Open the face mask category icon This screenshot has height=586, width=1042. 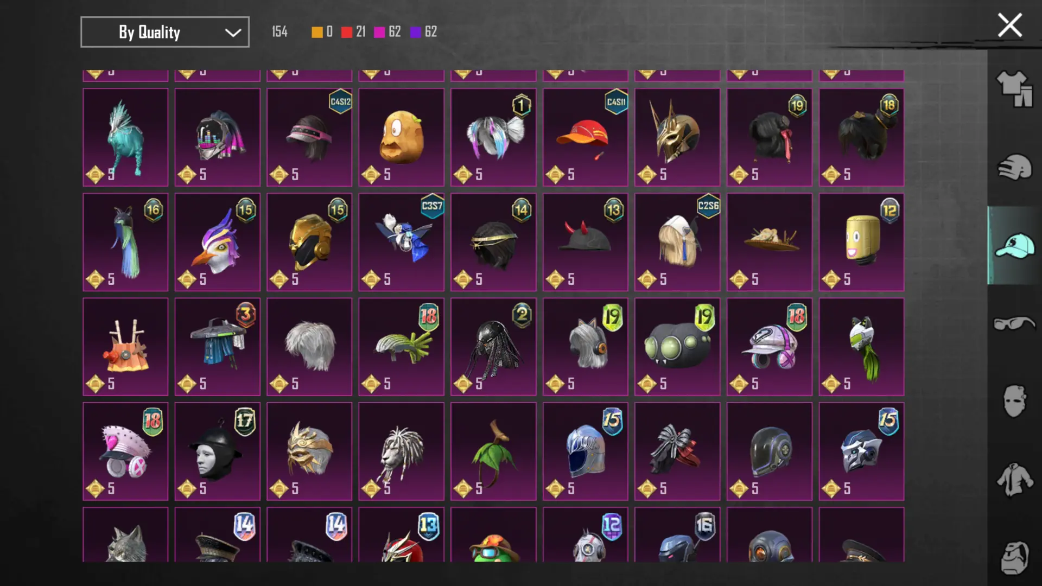coord(1014,402)
